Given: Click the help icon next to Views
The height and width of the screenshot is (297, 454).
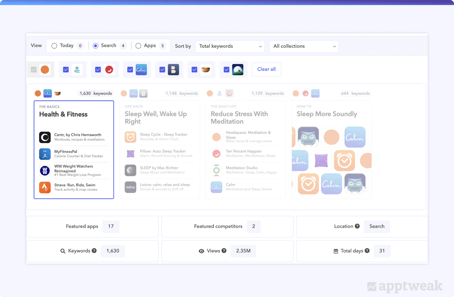Looking at the screenshot, I should pyautogui.click(x=224, y=251).
